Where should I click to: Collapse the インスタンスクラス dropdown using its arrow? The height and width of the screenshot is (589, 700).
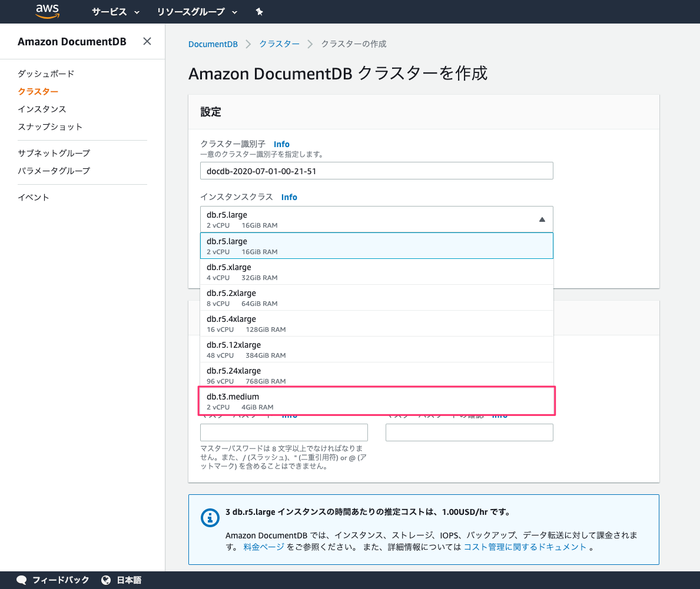542,219
